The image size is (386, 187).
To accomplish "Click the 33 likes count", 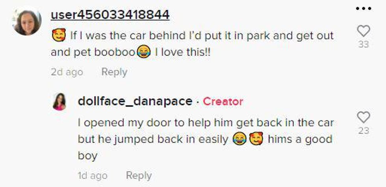I will (363, 44).
